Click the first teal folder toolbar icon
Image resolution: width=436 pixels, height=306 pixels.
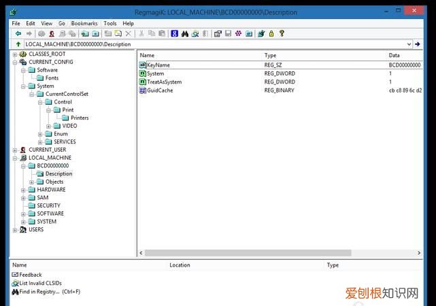point(85,33)
